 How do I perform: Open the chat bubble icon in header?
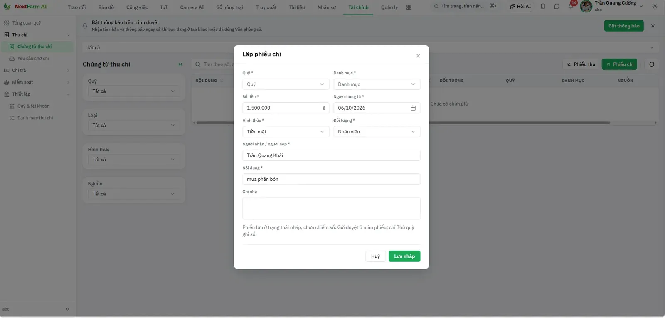click(x=557, y=6)
